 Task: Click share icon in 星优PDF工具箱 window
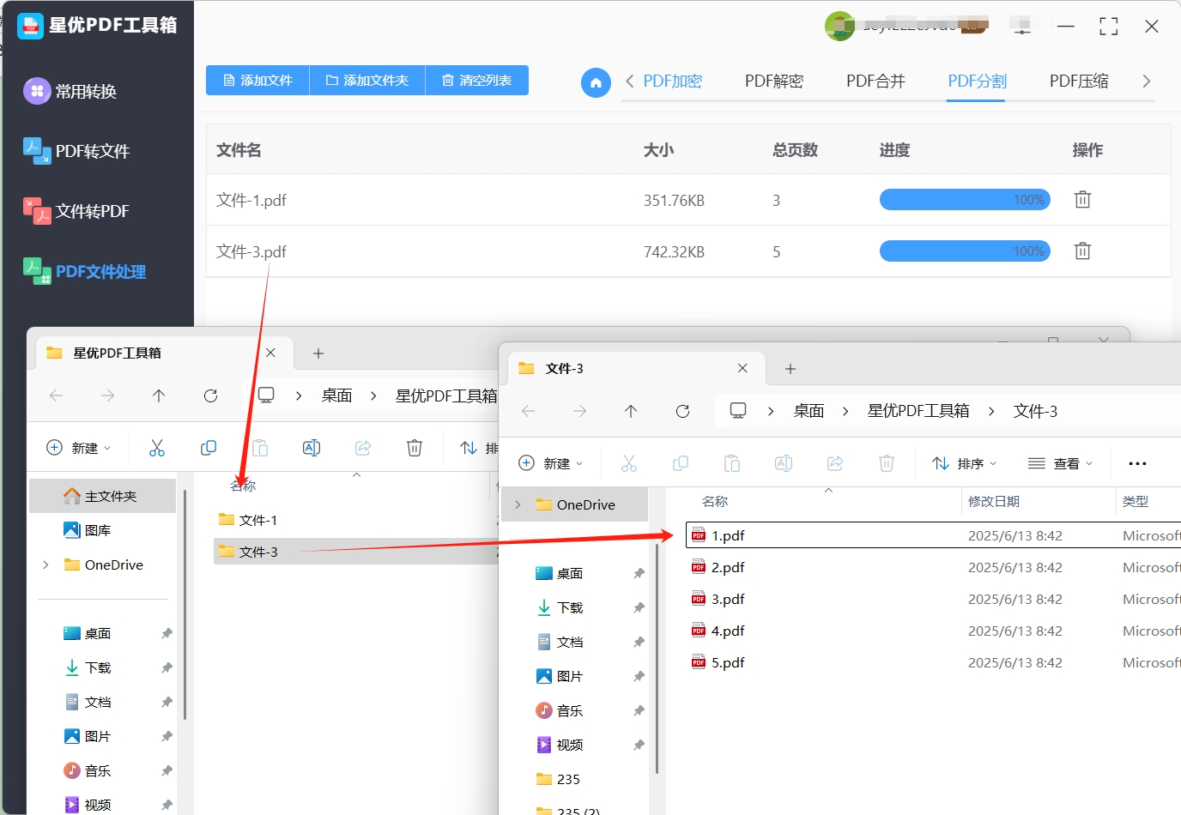[363, 448]
